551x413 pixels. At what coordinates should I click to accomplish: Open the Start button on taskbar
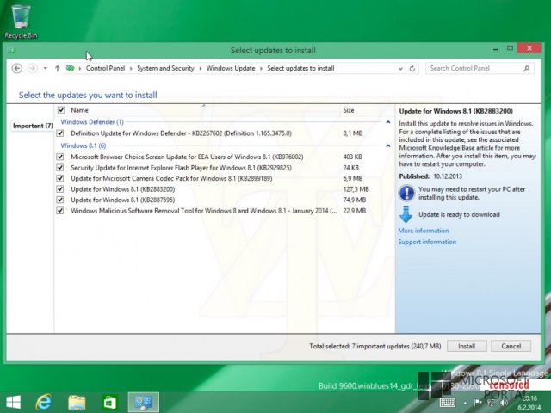click(x=13, y=402)
